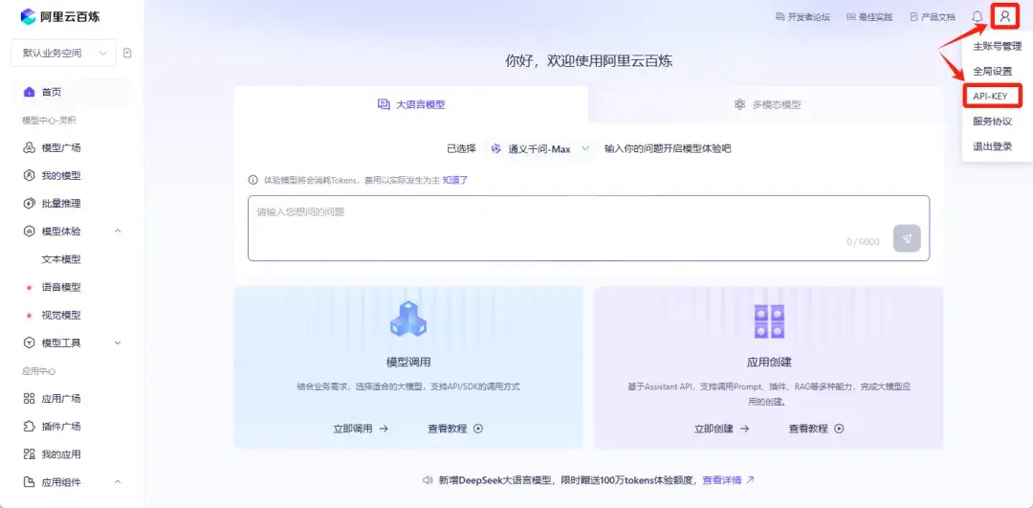
Task: Click 立即创建 in 应用创建 card
Action: coord(721,429)
